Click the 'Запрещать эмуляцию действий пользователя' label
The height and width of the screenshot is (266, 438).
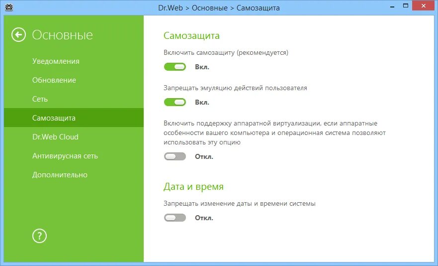(x=235, y=88)
